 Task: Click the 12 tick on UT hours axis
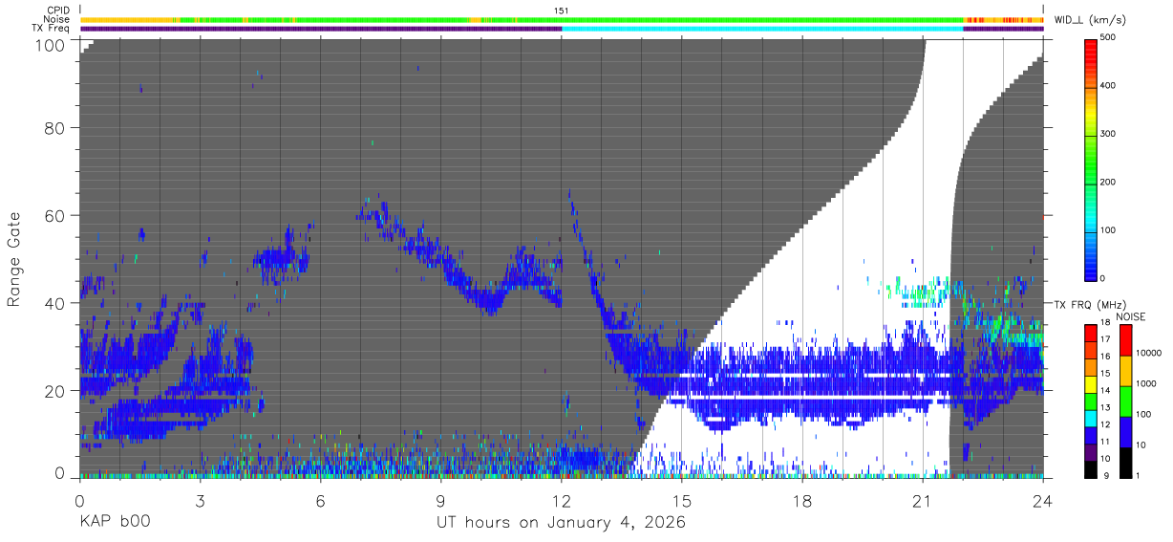(x=562, y=501)
